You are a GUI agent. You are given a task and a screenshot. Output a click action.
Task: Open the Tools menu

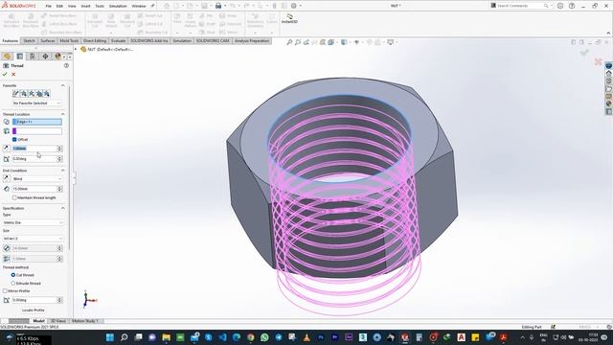click(x=100, y=6)
